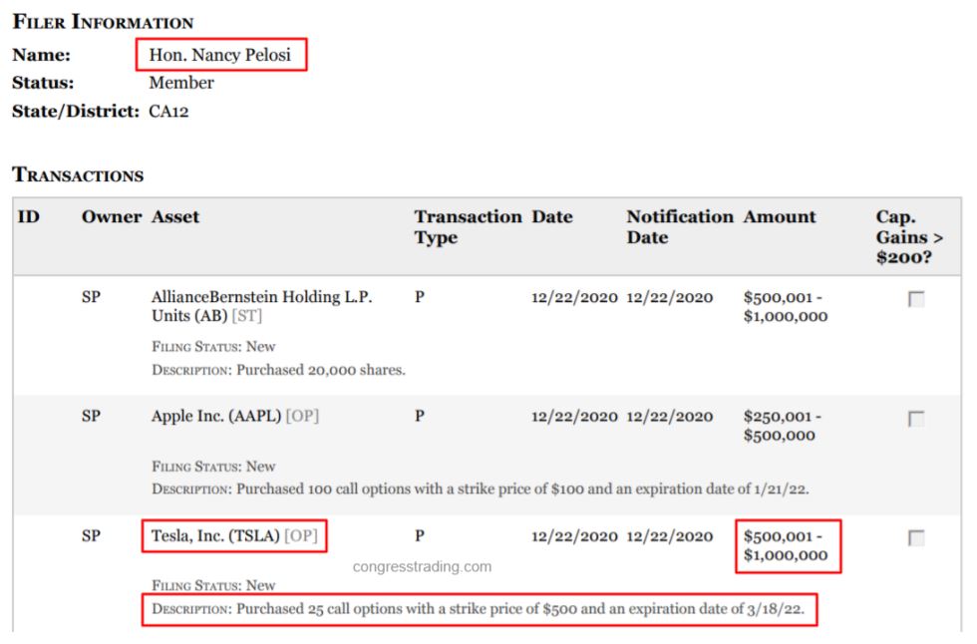
Task: Click the Apple amount $250,001 - $500,000
Action: (x=782, y=426)
